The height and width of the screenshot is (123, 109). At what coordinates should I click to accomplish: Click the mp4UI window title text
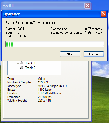(8, 6)
